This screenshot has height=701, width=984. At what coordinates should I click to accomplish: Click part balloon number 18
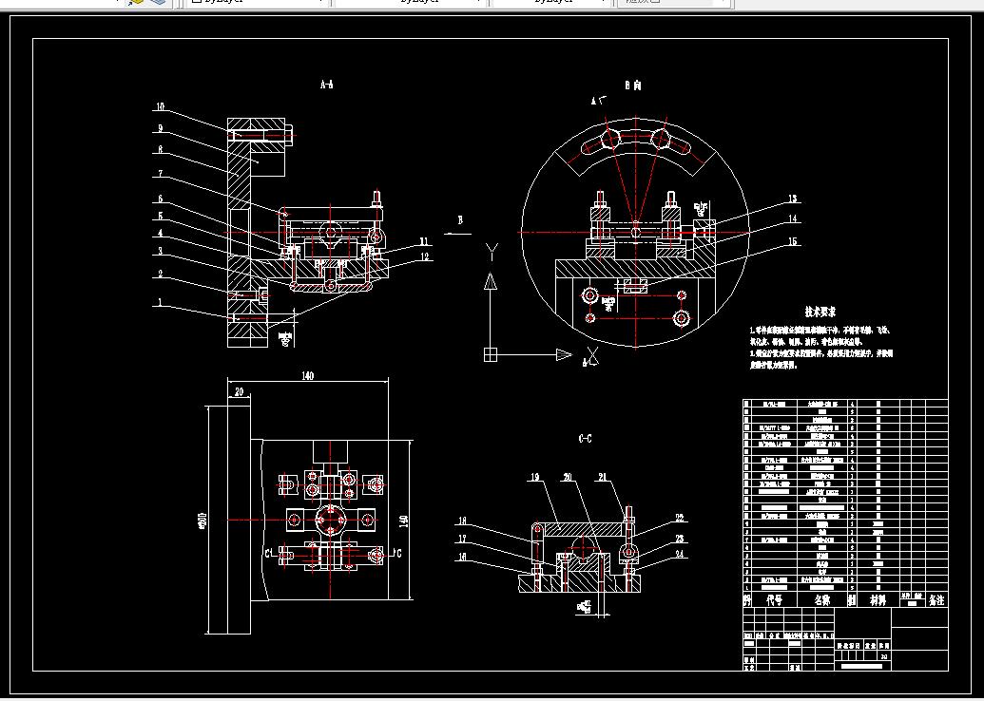(x=461, y=521)
